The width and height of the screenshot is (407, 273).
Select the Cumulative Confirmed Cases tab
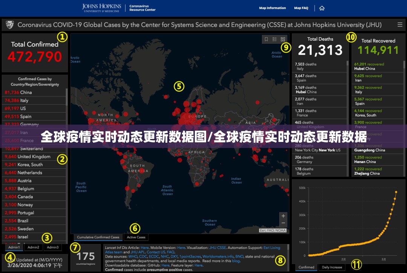[98, 237]
